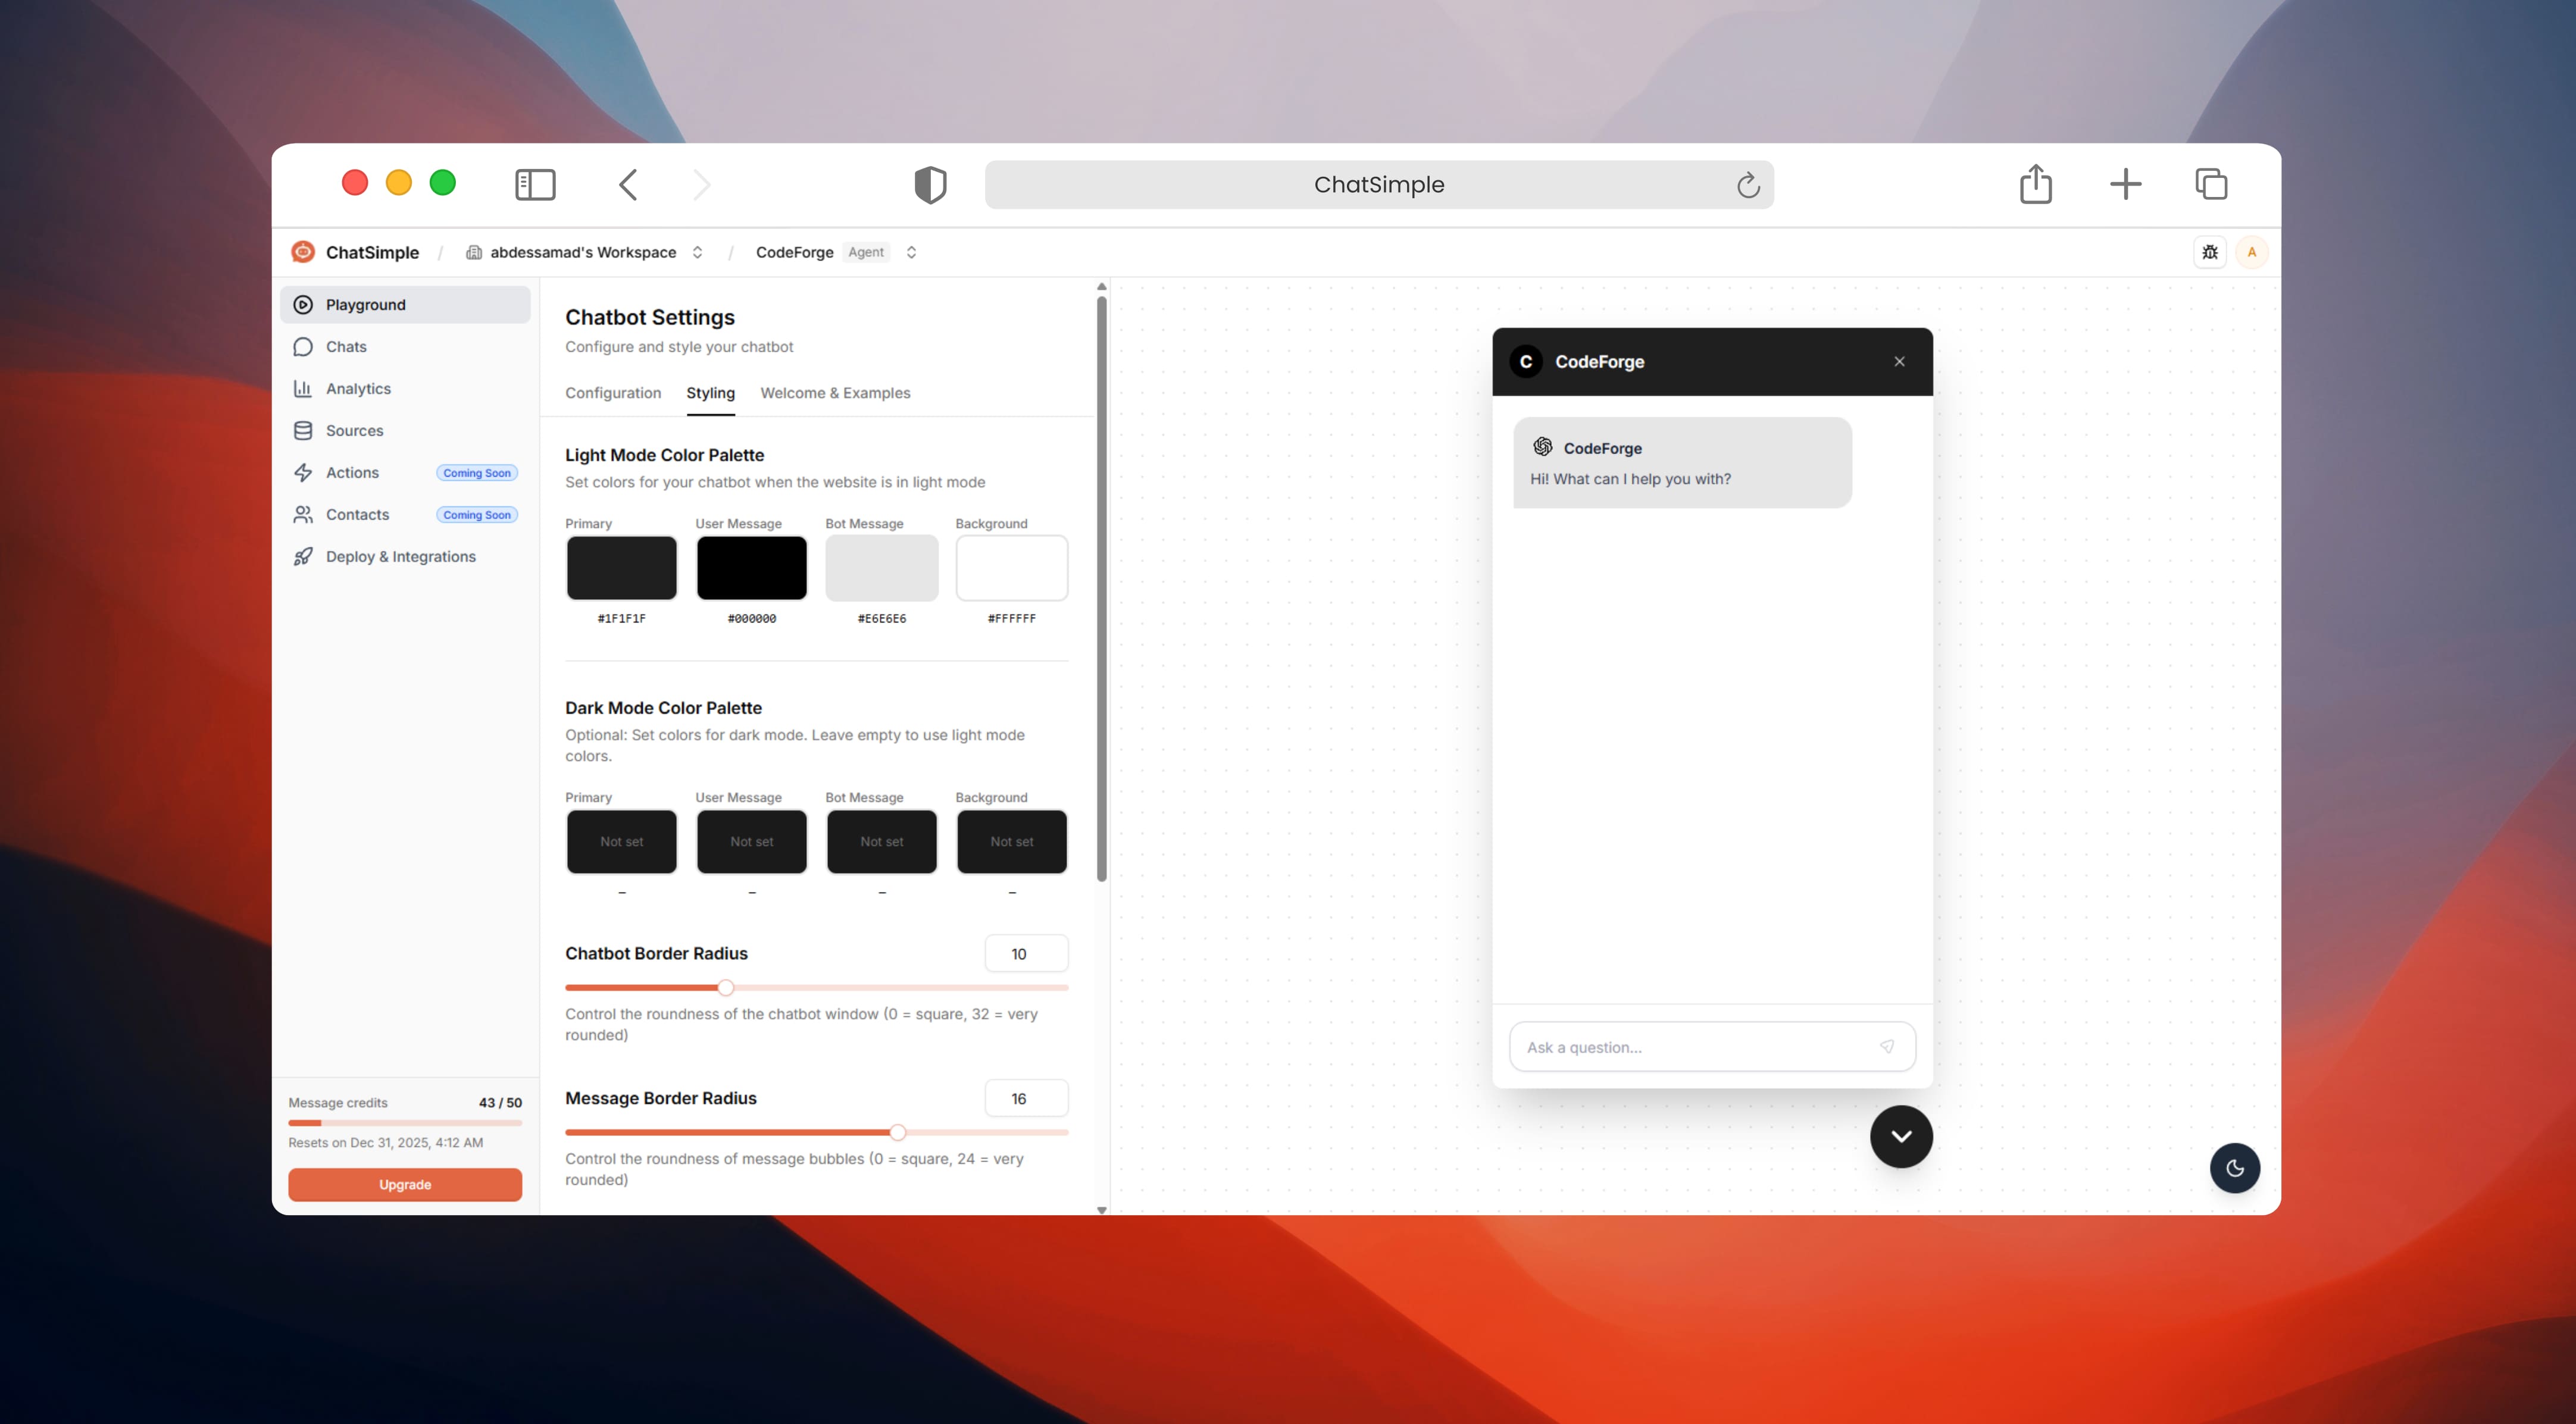Click the send message paper plane icon
The width and height of the screenshot is (2576, 1424).
point(1886,1046)
